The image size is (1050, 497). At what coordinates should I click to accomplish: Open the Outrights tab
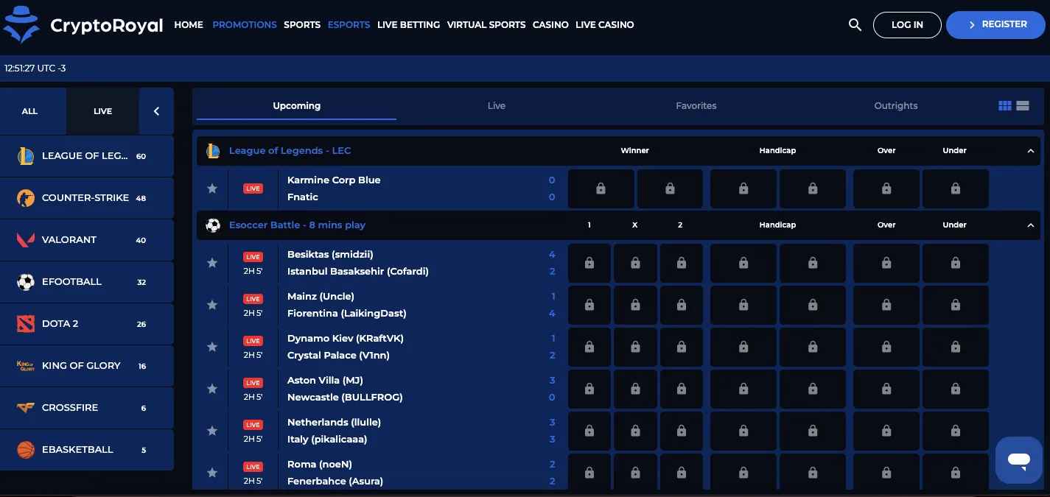pyautogui.click(x=896, y=106)
